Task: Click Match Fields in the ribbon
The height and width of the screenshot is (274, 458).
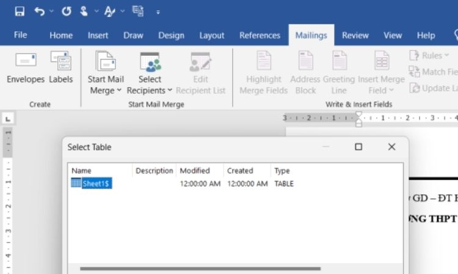Action: pos(434,72)
